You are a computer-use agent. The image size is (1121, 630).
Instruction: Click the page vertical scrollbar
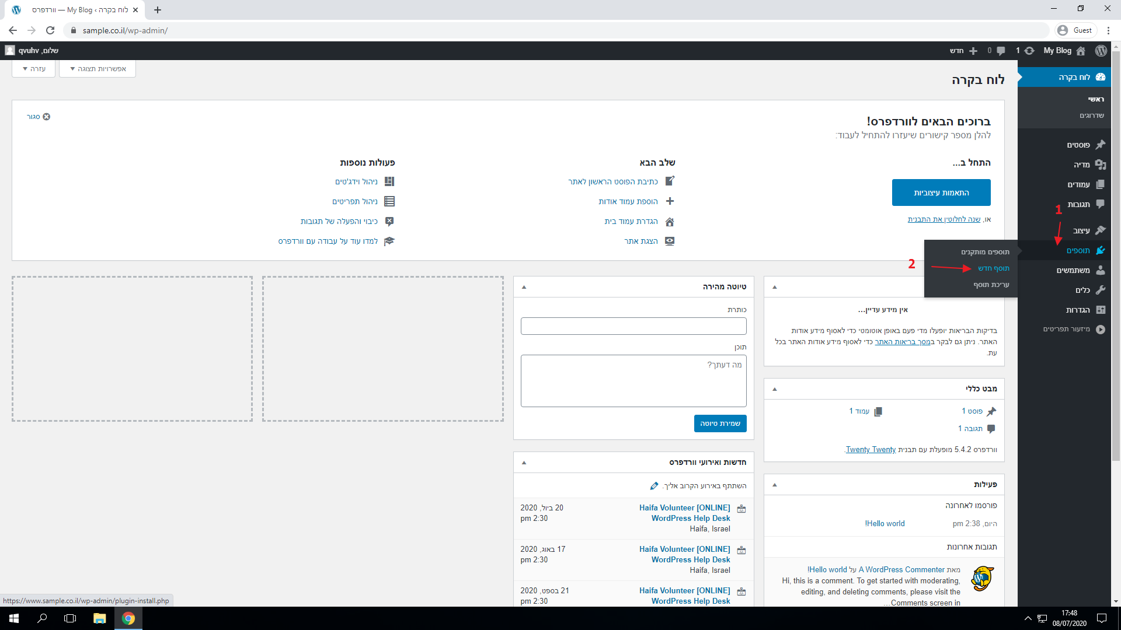coord(1116,257)
